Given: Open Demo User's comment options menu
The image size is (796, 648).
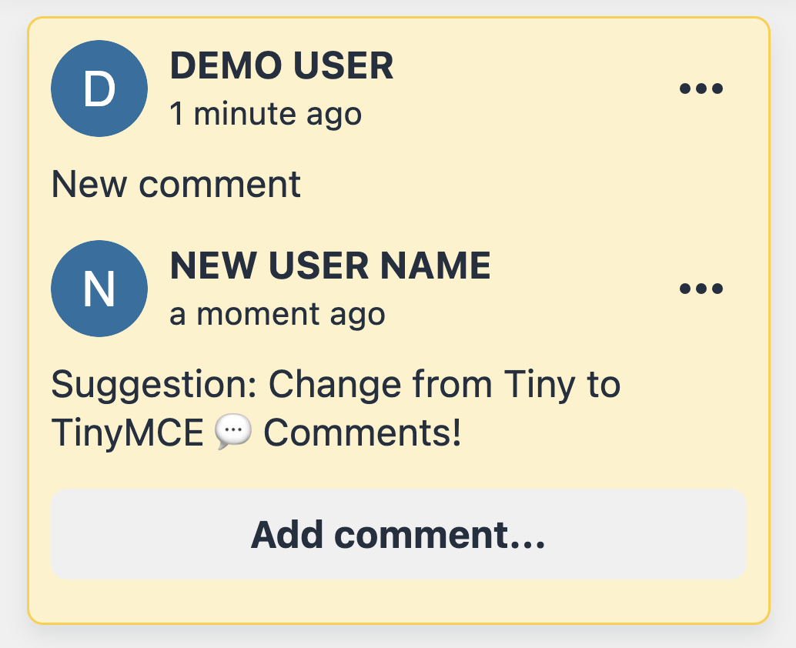Looking at the screenshot, I should click(702, 88).
